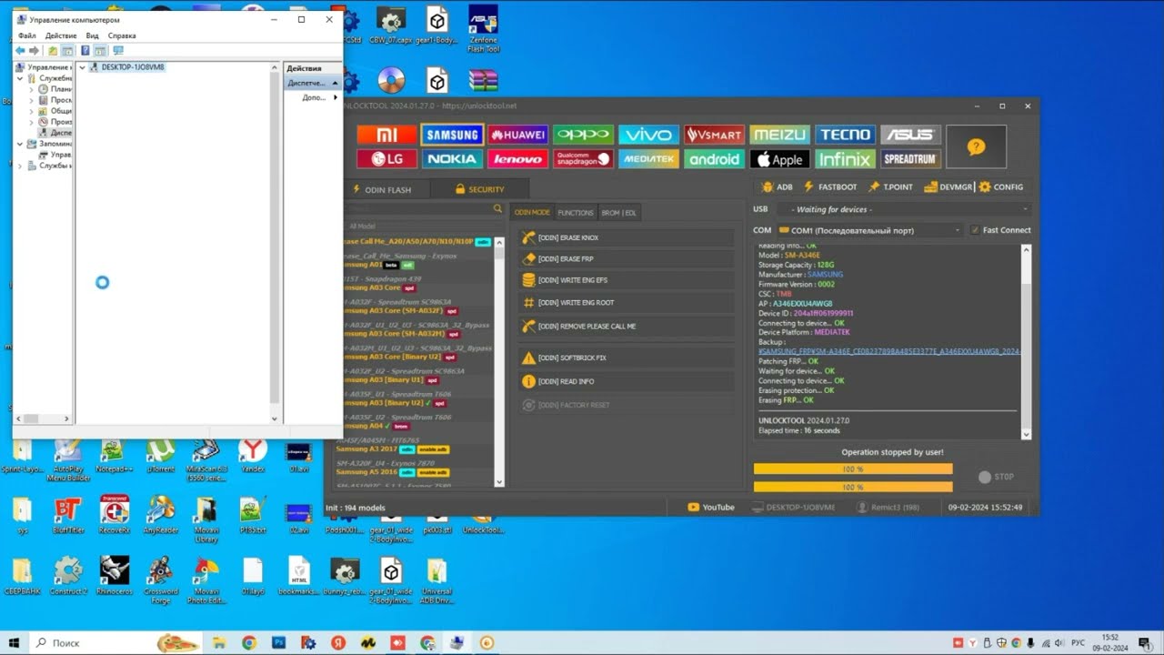1164x655 pixels.
Task: Open the Qualcomm Snapdragon tile
Action: pyautogui.click(x=583, y=159)
